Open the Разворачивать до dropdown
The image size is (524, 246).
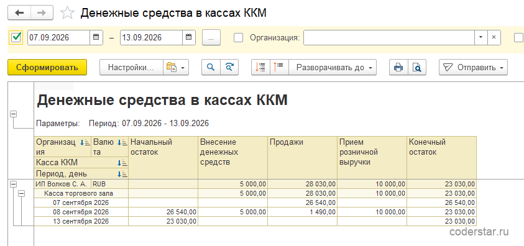[333, 67]
